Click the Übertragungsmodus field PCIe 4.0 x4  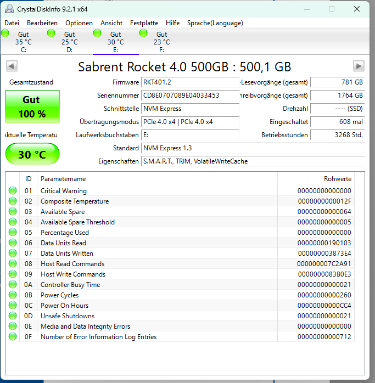tap(190, 122)
